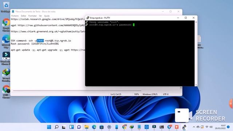This screenshot has height=131, width=233.
Task: Open the Ver menu in Notepad
Action: point(40,16)
